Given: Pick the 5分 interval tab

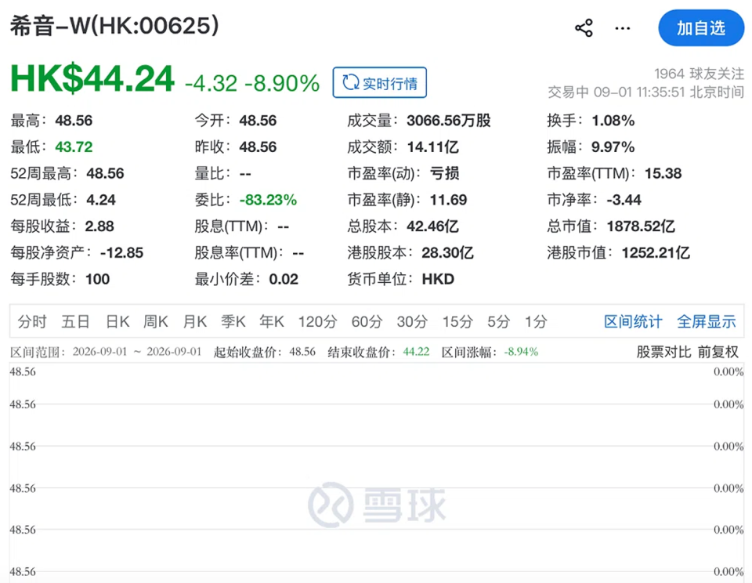Looking at the screenshot, I should tap(499, 321).
